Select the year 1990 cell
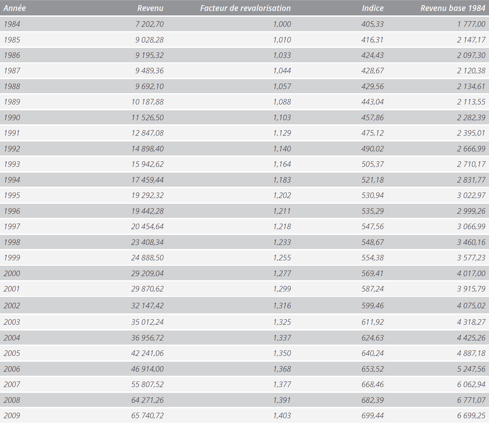Image resolution: width=489 pixels, height=423 pixels. point(12,117)
